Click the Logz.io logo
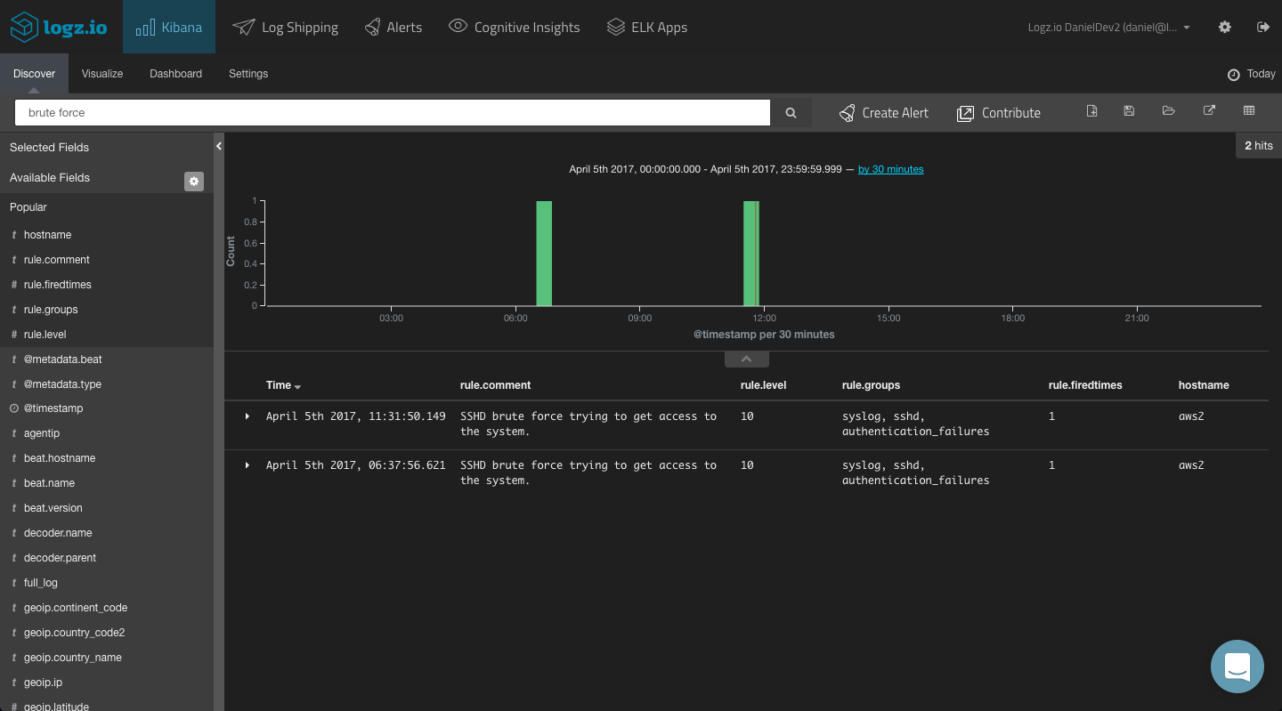Screen dimensions: 1282x711 pyautogui.click(x=59, y=27)
